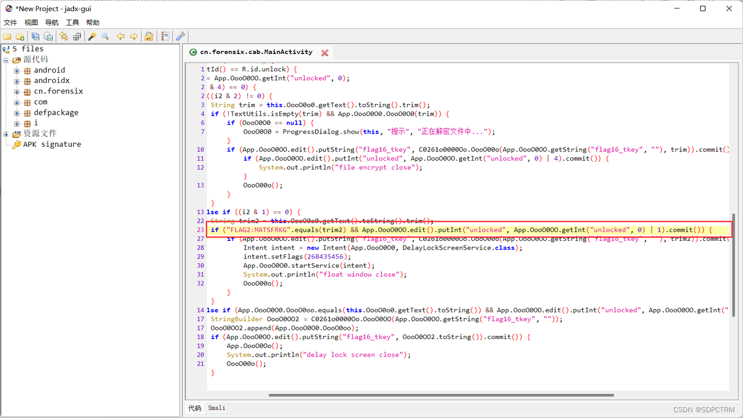Open the 导航 menu
The height and width of the screenshot is (418, 743).
pyautogui.click(x=52, y=23)
